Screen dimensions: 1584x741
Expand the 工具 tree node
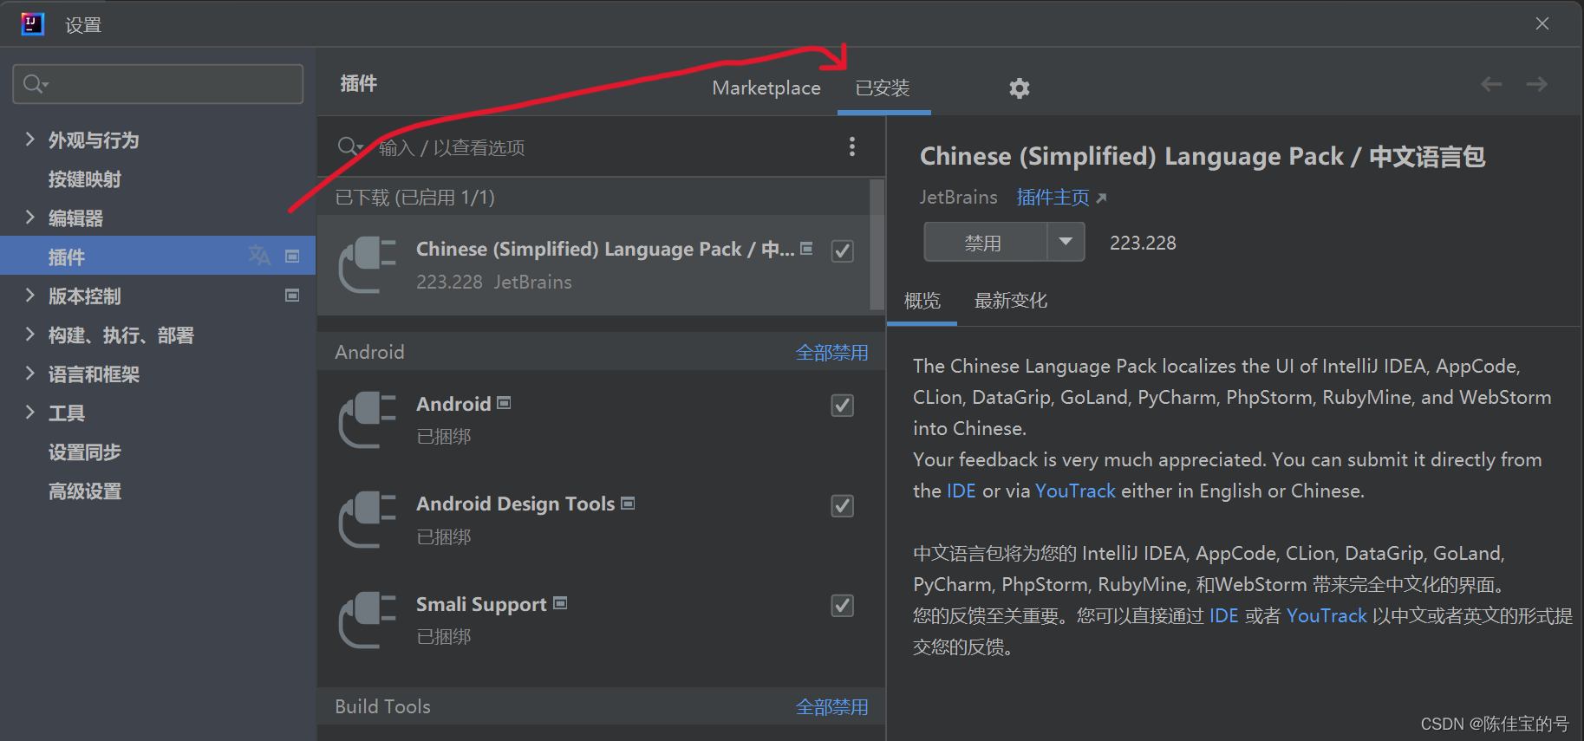[x=30, y=412]
